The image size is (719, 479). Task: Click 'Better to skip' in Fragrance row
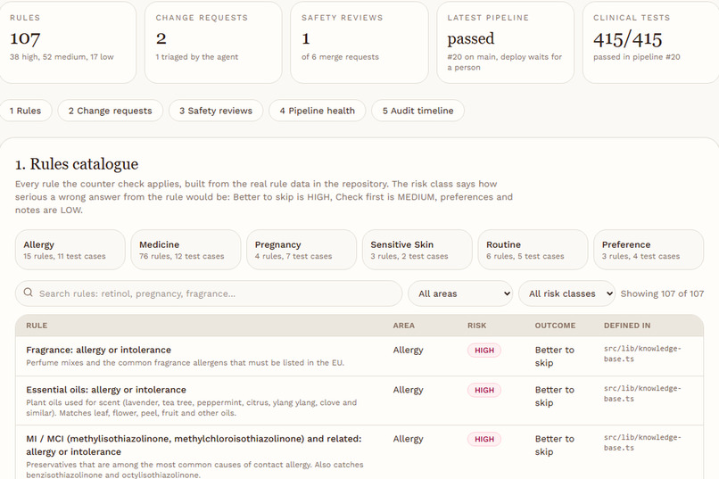(x=554, y=356)
